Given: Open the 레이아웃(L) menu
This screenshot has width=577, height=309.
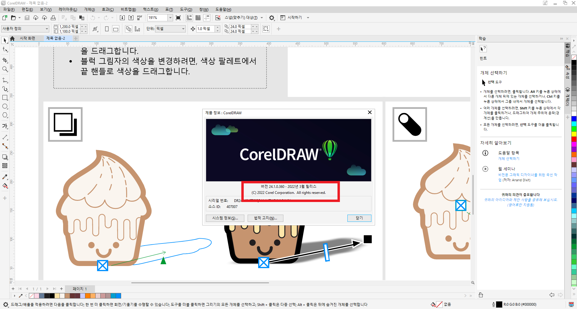Looking at the screenshot, I should pyautogui.click(x=68, y=9).
